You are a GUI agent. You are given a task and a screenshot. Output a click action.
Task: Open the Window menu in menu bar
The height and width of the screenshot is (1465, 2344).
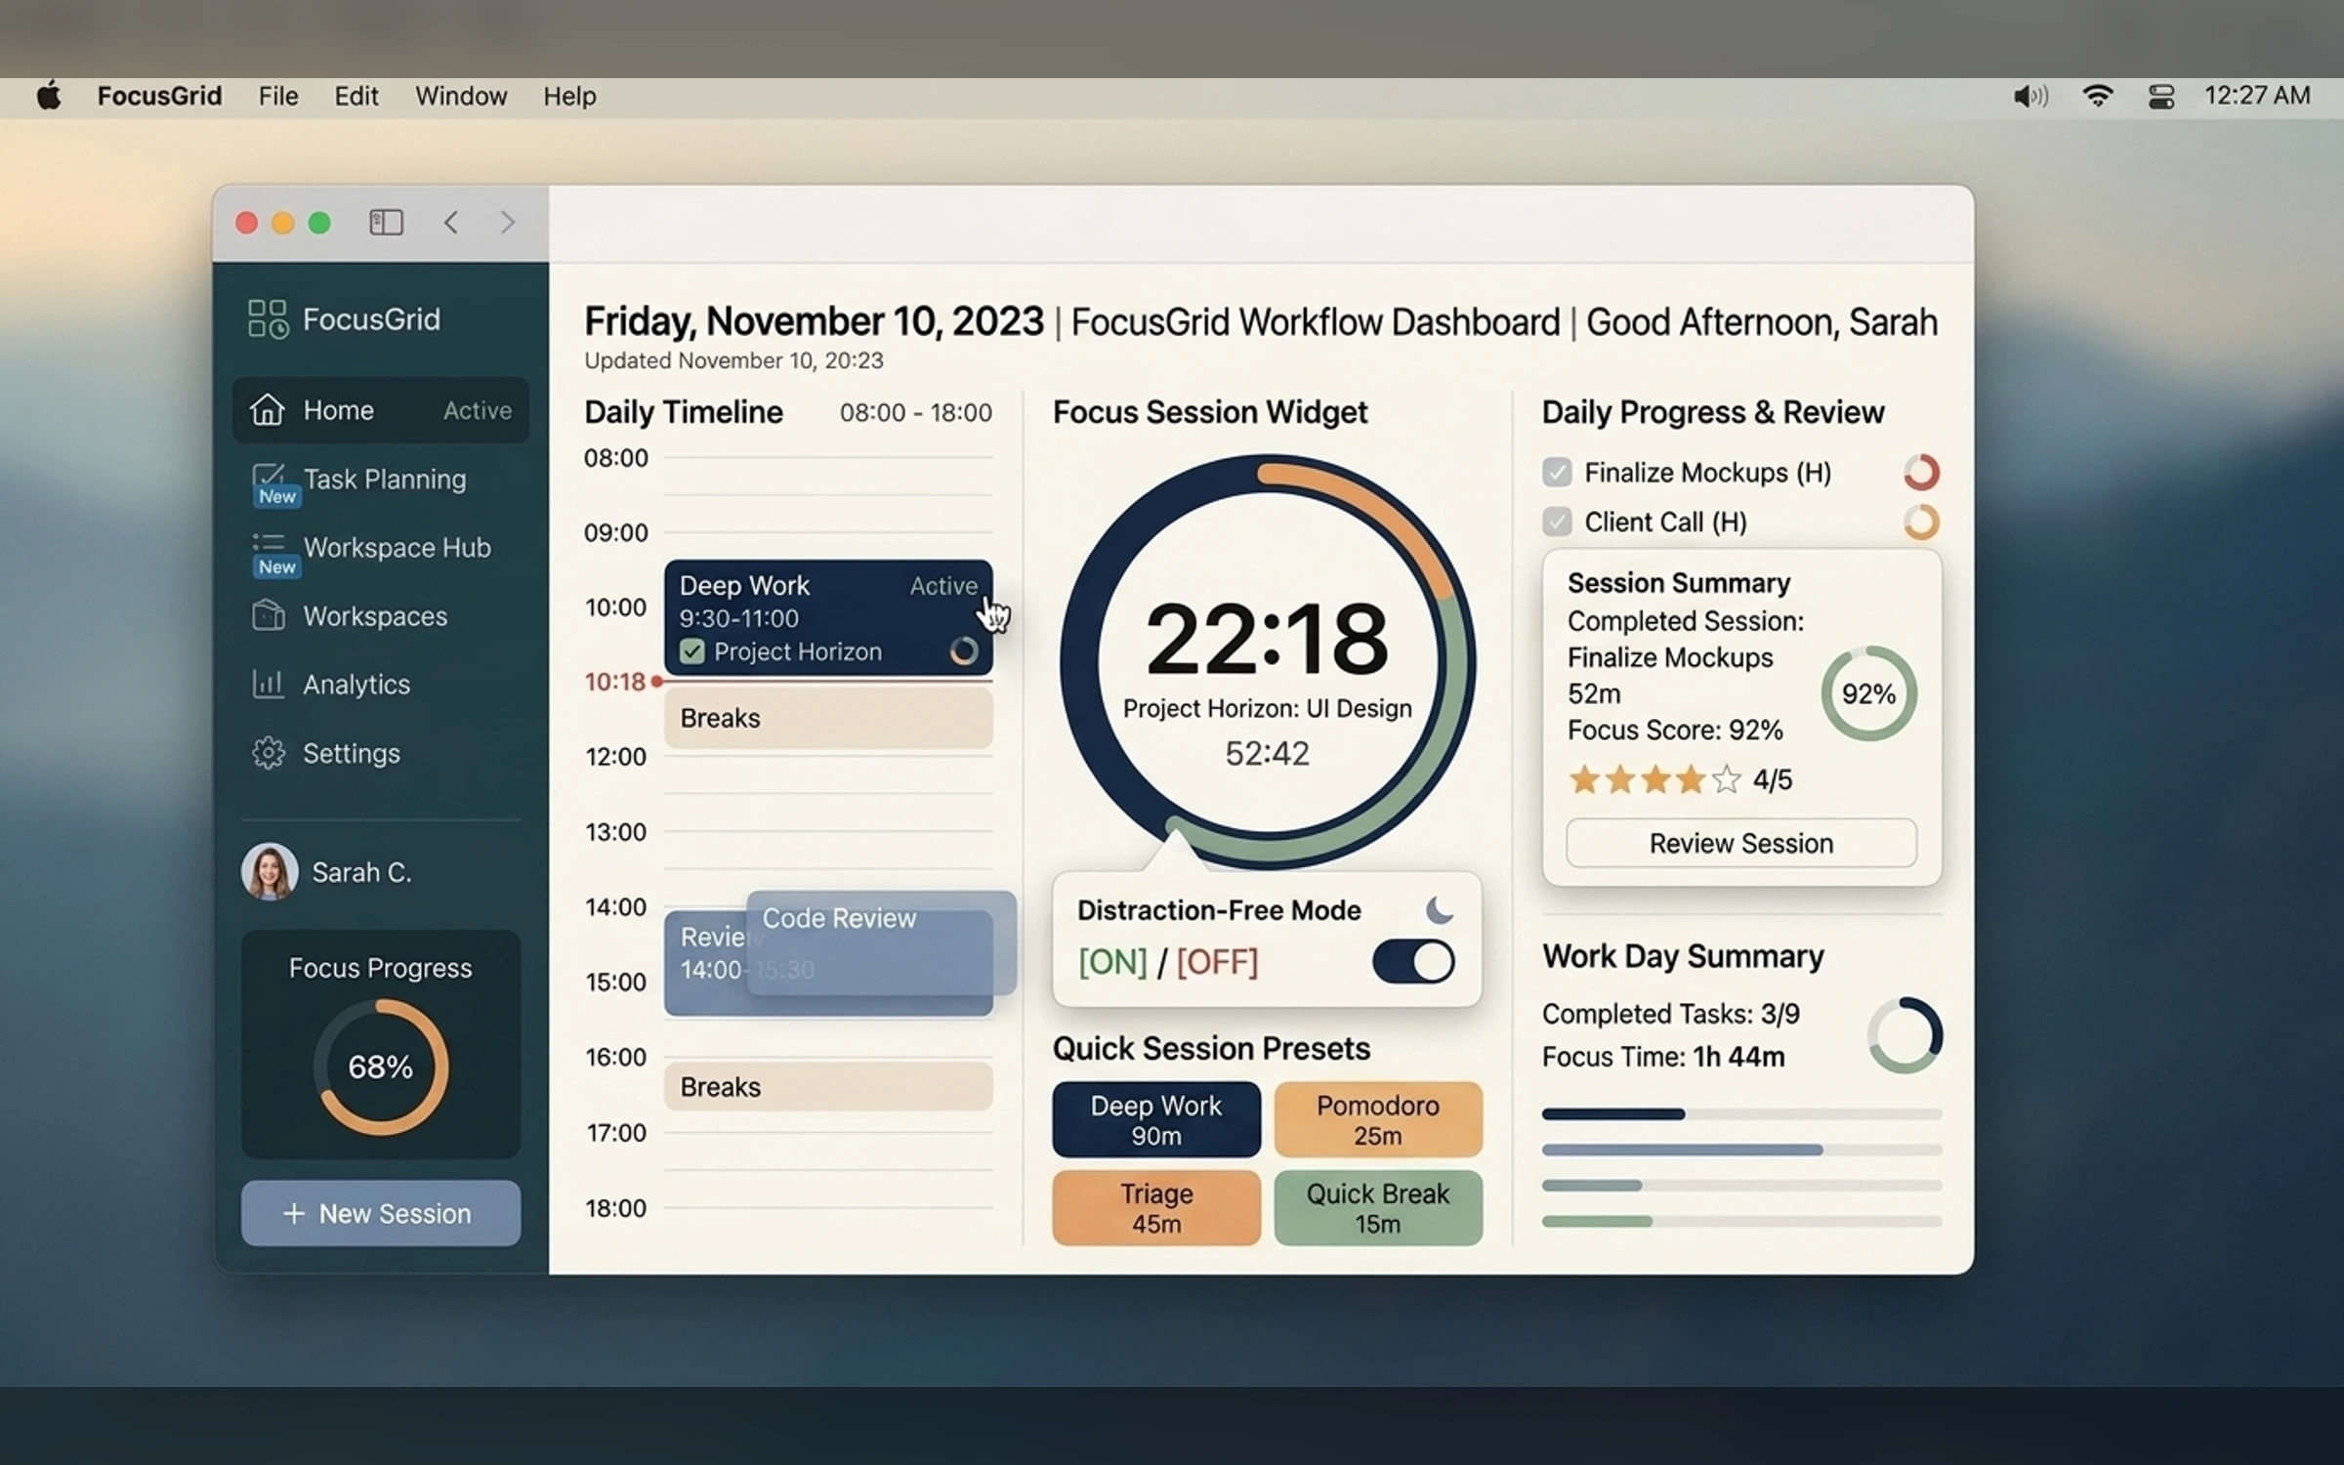tap(461, 96)
